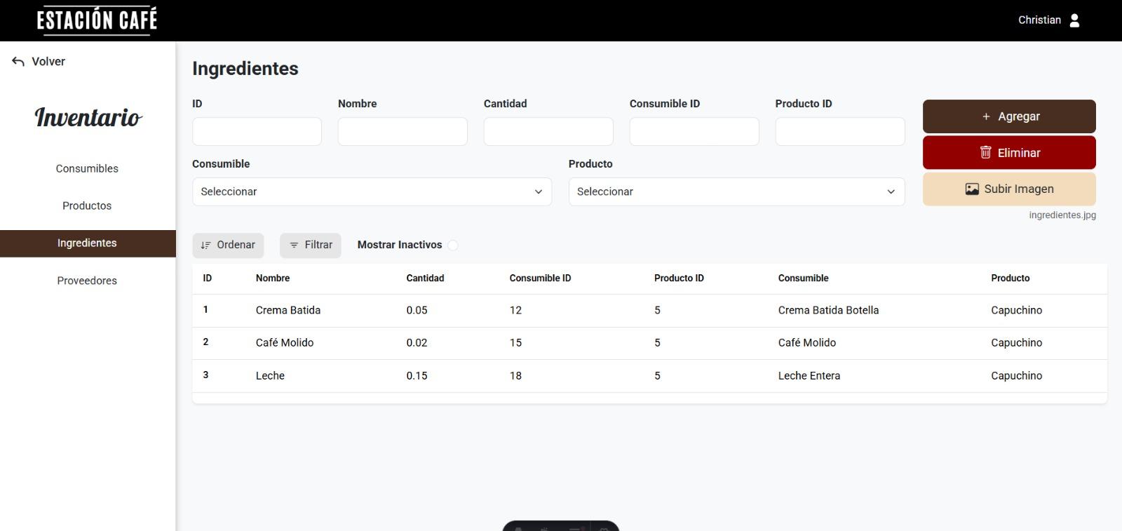Screen dimensions: 1122x531
Task: Click the filter icon on Filtrar button
Action: coord(294,245)
